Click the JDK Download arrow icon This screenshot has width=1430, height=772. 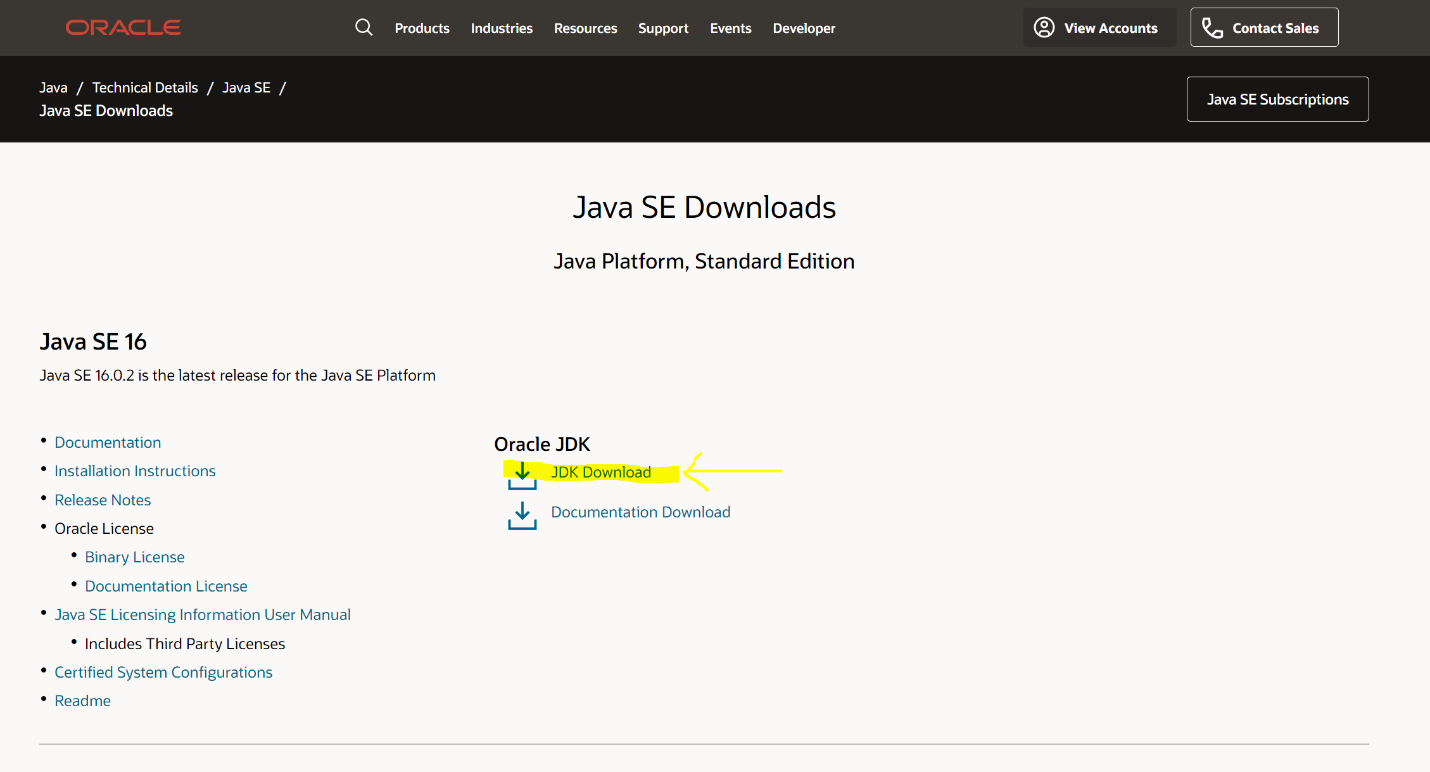point(522,475)
